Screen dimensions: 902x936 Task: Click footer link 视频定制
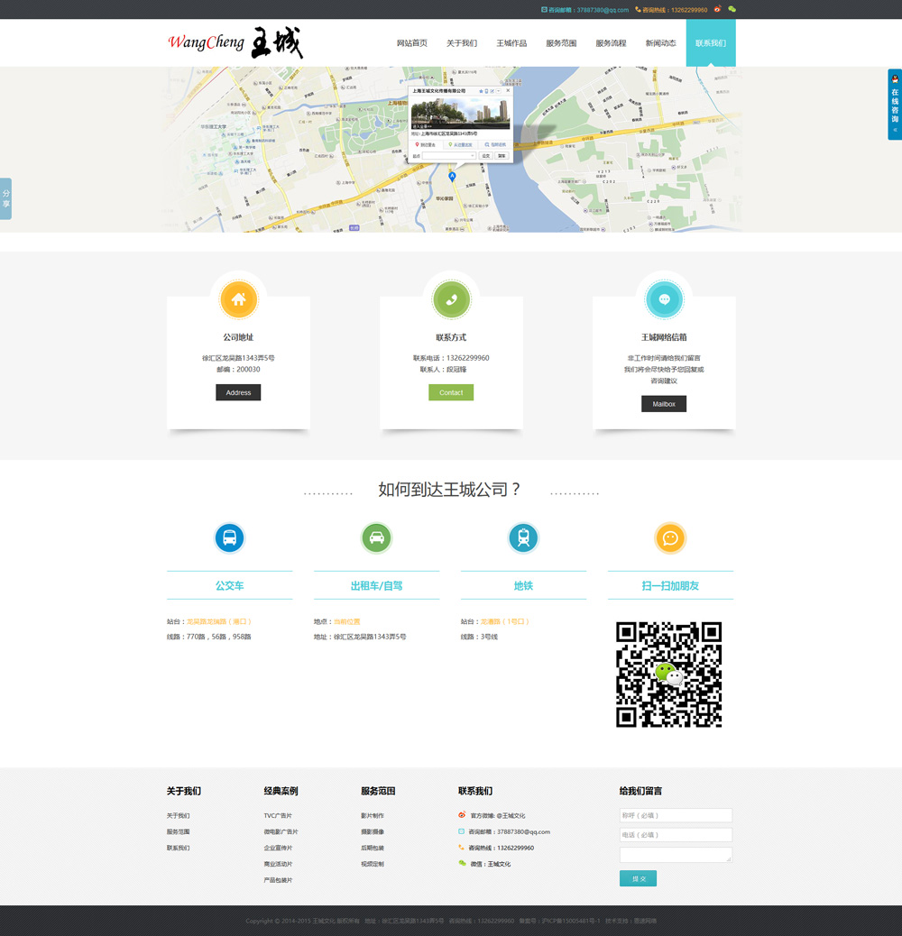click(373, 864)
